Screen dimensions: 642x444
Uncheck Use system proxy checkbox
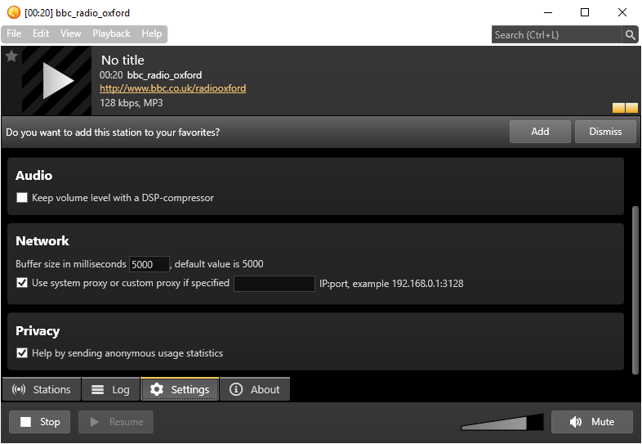22,283
